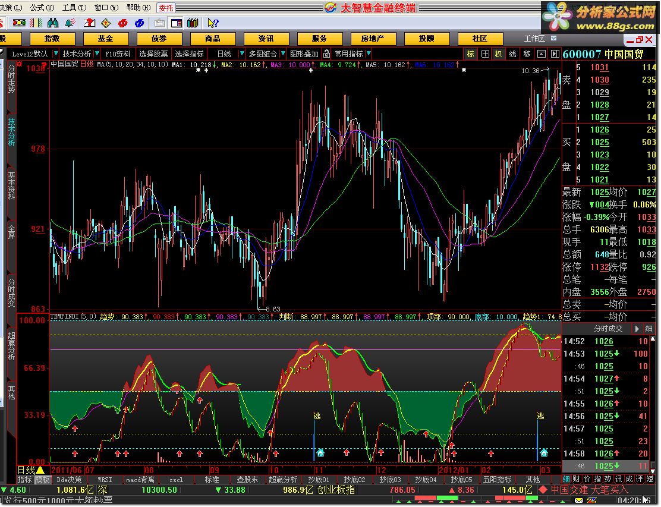Click the house marker under March 逃 signal
Image resolution: width=661 pixels, height=507 pixels.
544,453
